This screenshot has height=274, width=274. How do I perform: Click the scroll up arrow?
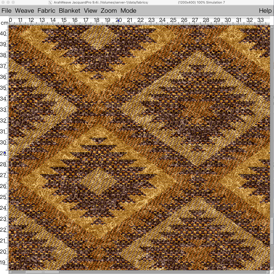pyautogui.click(x=272, y=27)
